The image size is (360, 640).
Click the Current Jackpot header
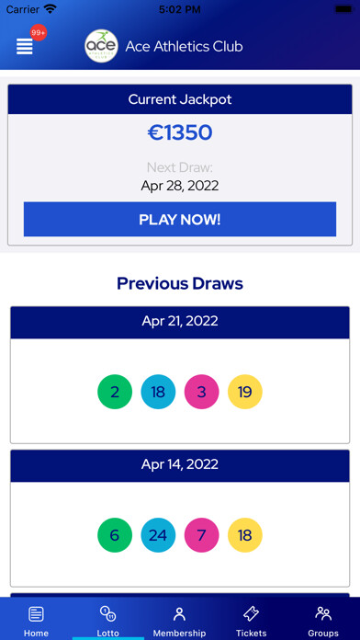pyautogui.click(x=180, y=99)
